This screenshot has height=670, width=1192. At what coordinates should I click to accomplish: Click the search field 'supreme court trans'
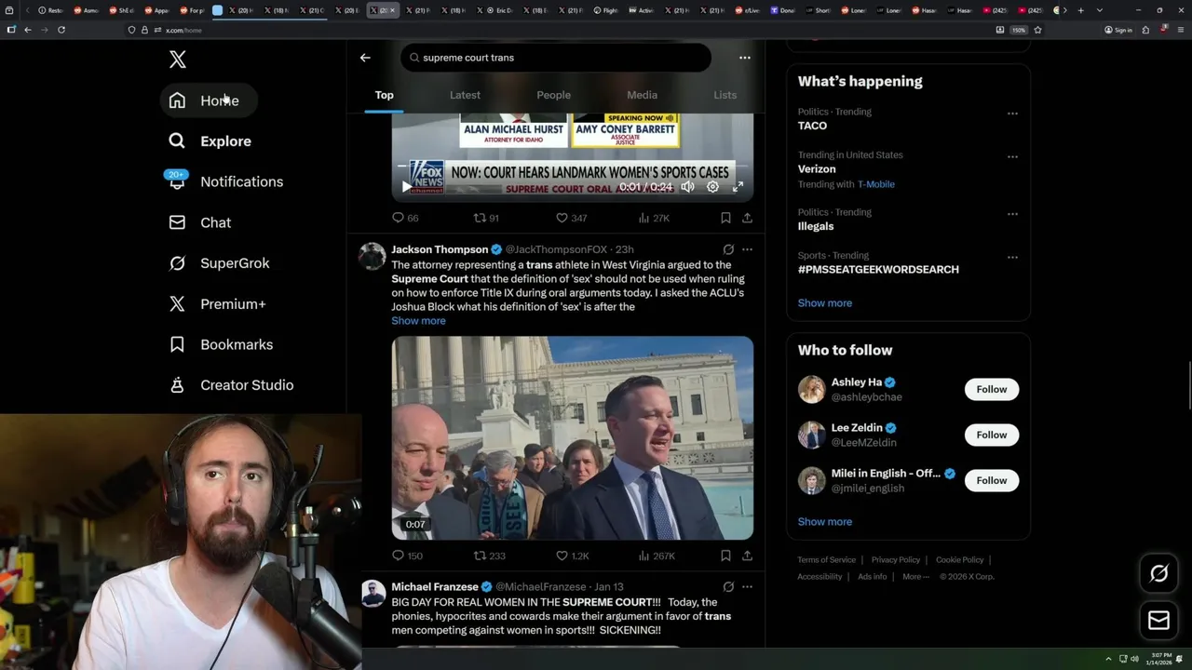(x=556, y=58)
